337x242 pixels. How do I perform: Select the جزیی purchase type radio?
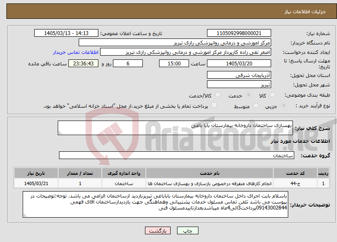[x=284, y=105]
